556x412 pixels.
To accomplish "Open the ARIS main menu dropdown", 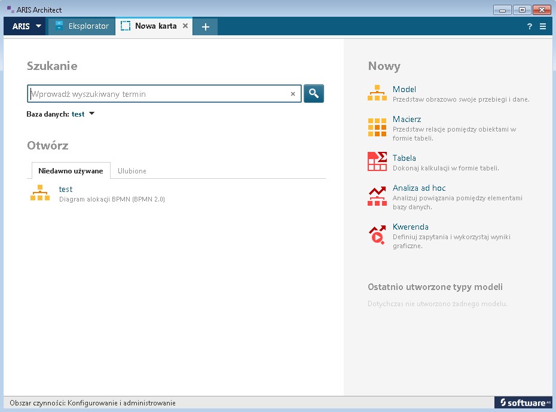I will click(x=25, y=26).
